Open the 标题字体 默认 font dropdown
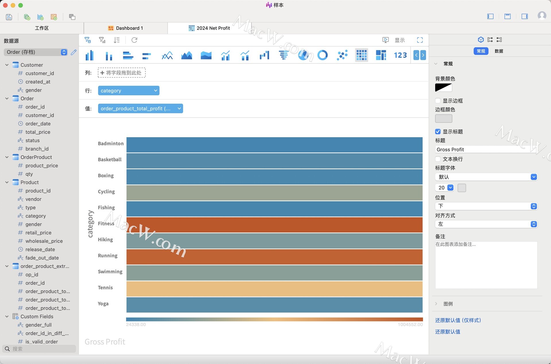This screenshot has width=551, height=364. [486, 177]
